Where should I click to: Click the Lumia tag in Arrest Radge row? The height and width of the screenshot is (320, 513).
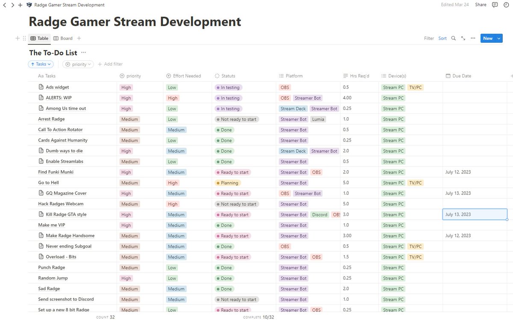click(x=318, y=119)
